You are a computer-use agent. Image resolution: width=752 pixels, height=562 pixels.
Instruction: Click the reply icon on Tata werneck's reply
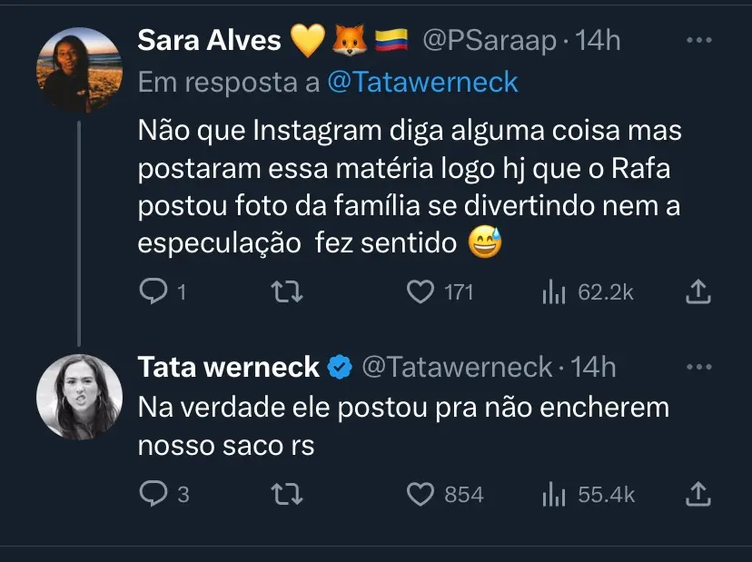coord(154,494)
